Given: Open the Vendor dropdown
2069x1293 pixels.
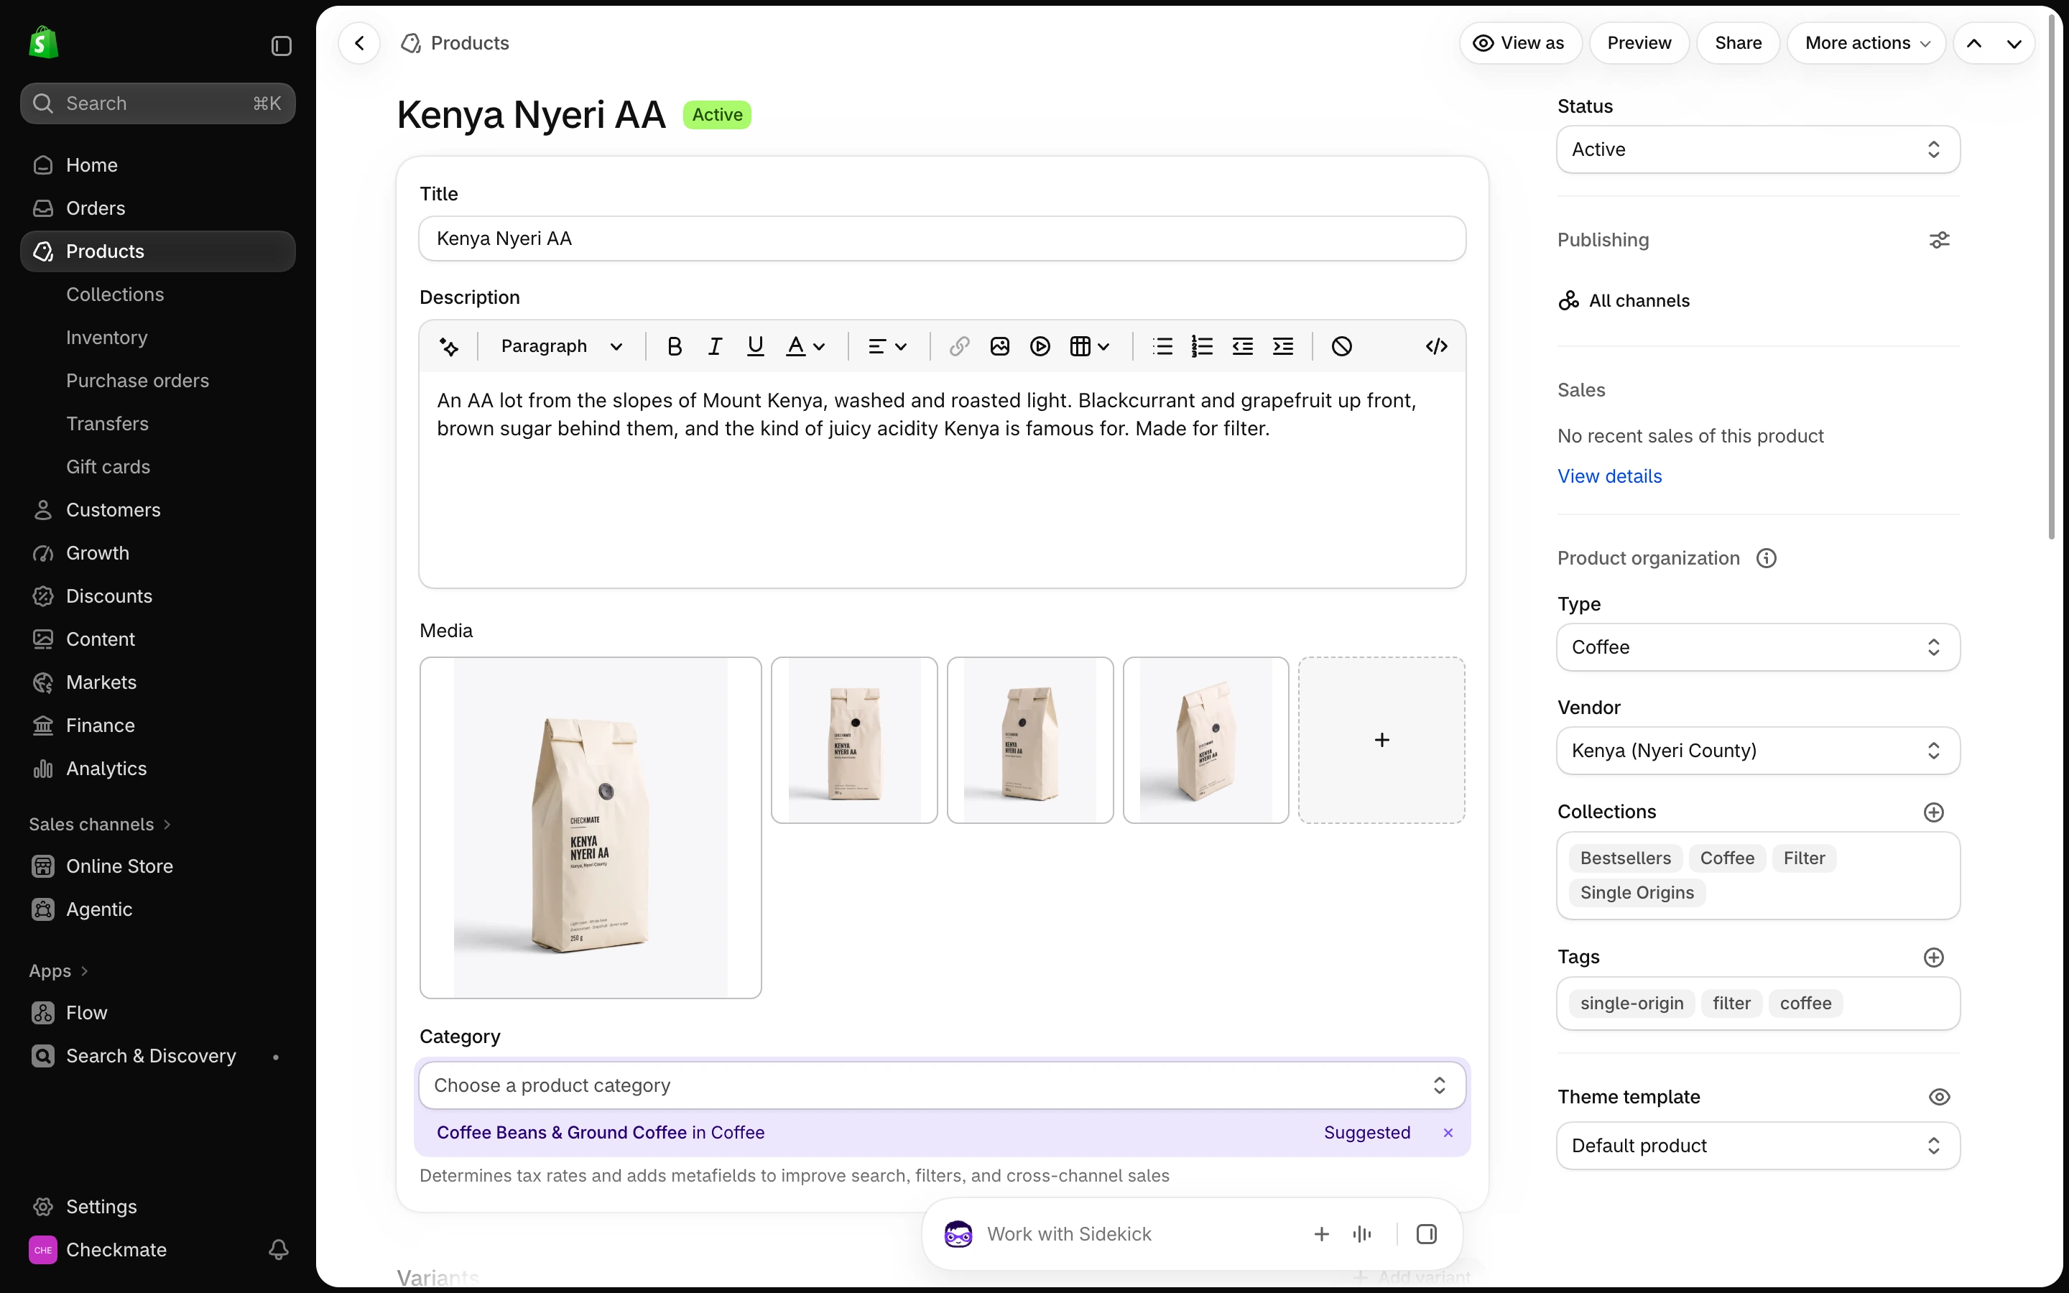Looking at the screenshot, I should 1758,751.
